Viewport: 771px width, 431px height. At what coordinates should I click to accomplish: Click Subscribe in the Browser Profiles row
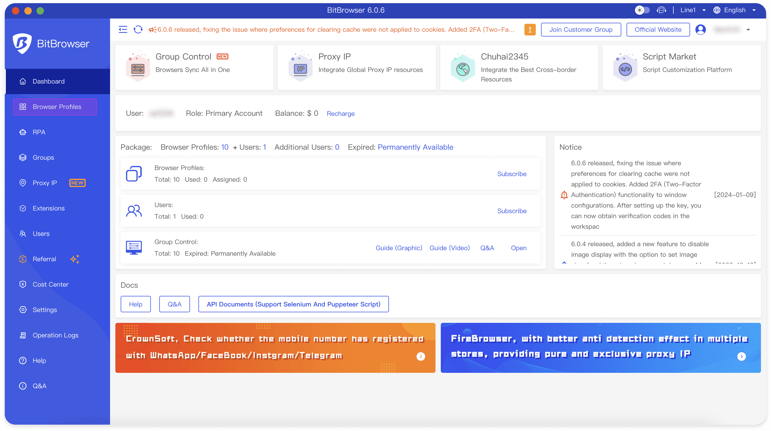(x=512, y=174)
